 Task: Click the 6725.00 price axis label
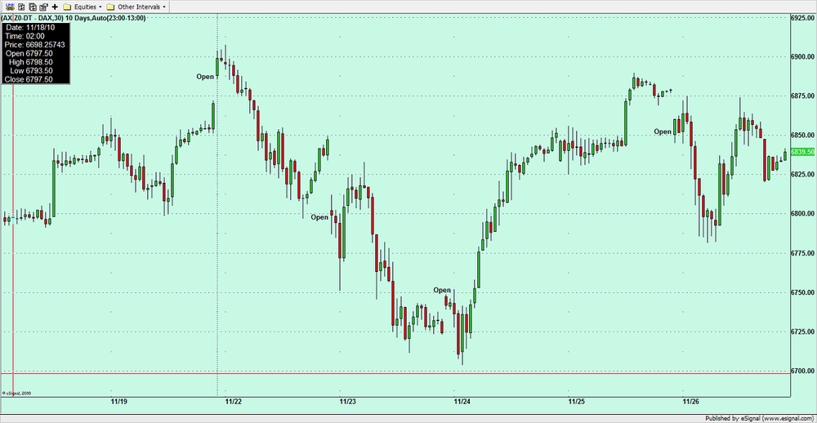803,332
